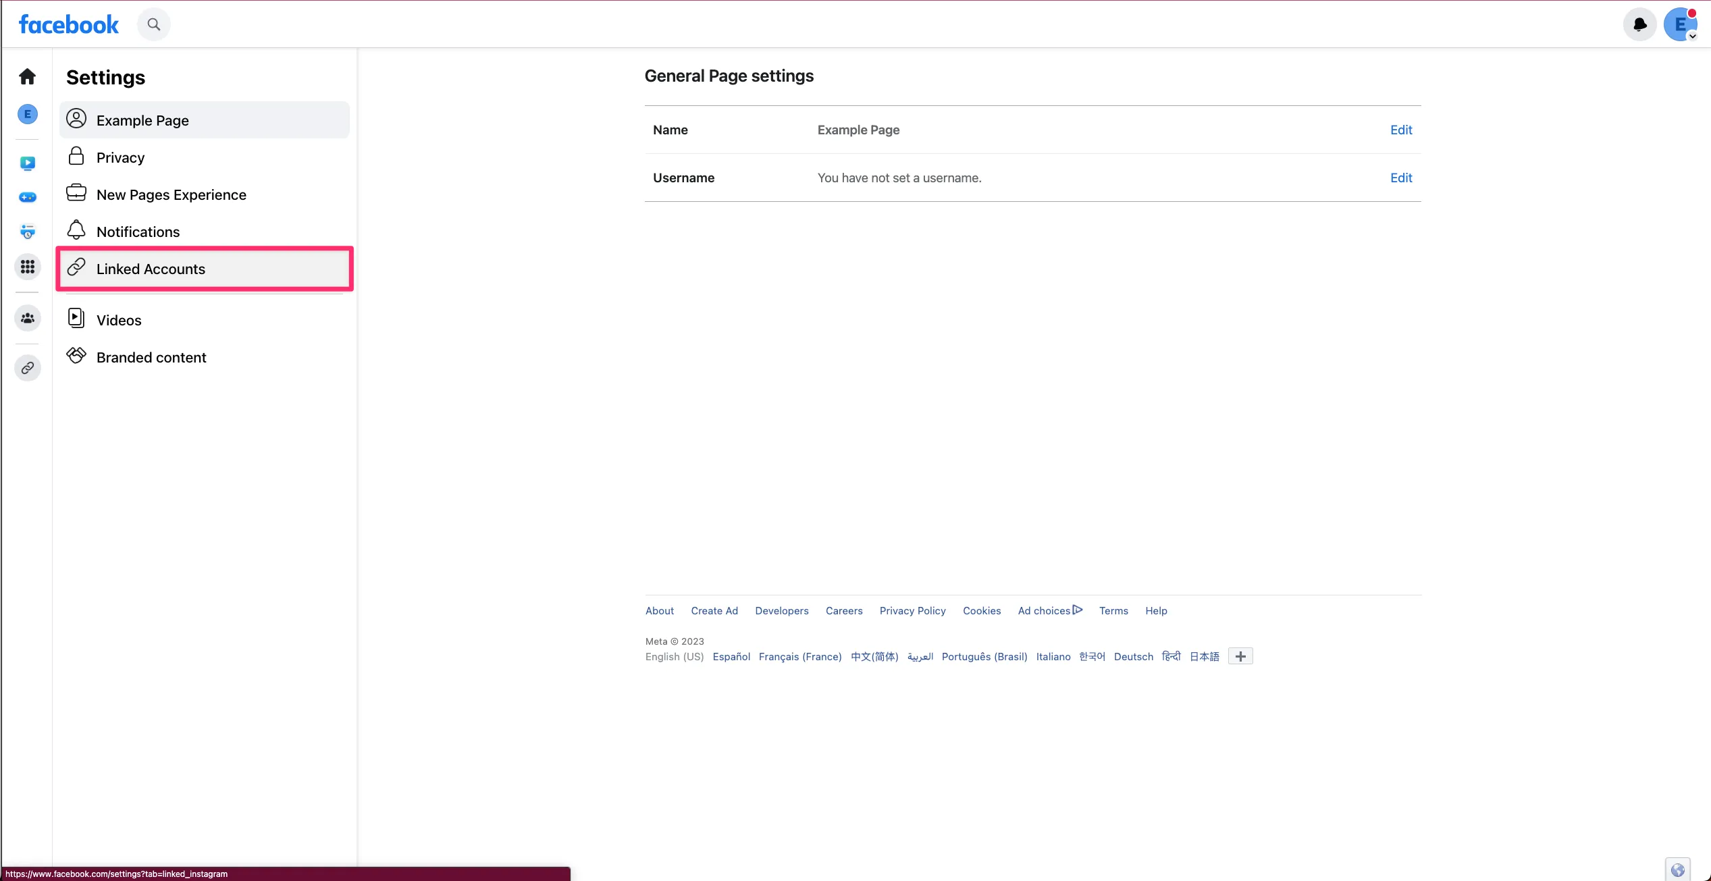This screenshot has width=1711, height=881.
Task: Switch language to 日本語
Action: click(x=1205, y=657)
